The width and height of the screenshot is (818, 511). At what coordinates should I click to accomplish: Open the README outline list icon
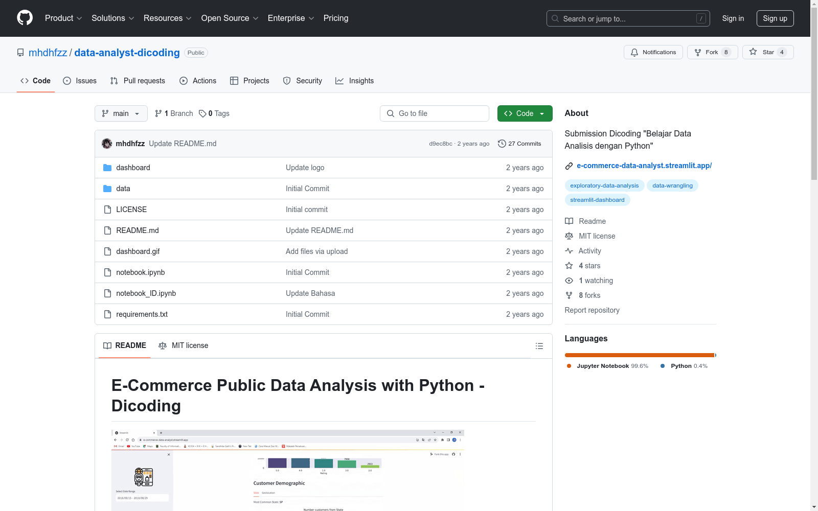[x=539, y=346]
